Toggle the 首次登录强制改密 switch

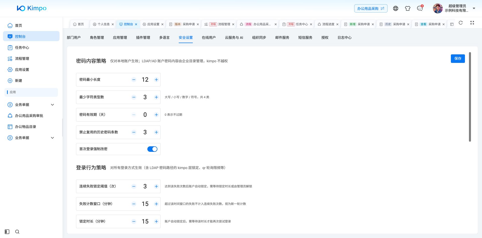pyautogui.click(x=152, y=149)
